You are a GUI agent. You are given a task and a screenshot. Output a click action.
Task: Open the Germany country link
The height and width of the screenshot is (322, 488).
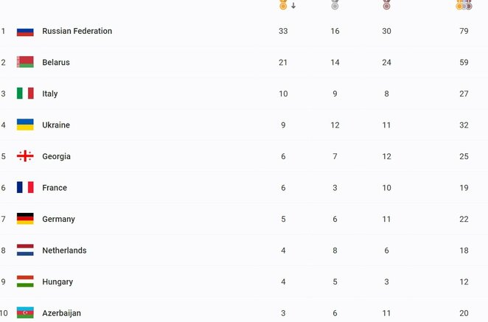[58, 220]
